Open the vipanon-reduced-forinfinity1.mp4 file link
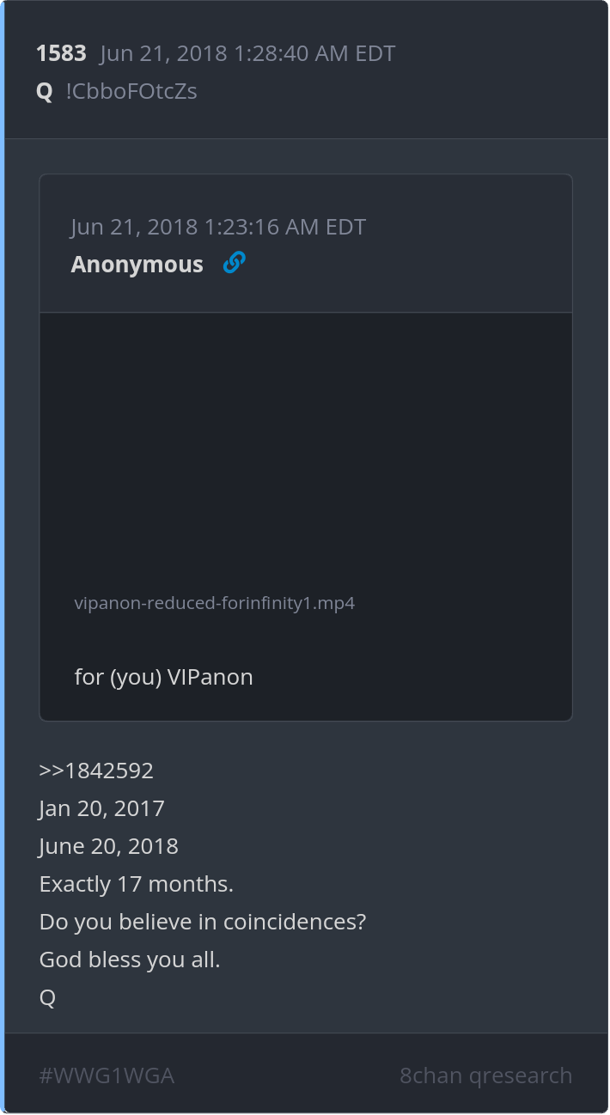Screen dimensions: 610x1115 pos(215,603)
